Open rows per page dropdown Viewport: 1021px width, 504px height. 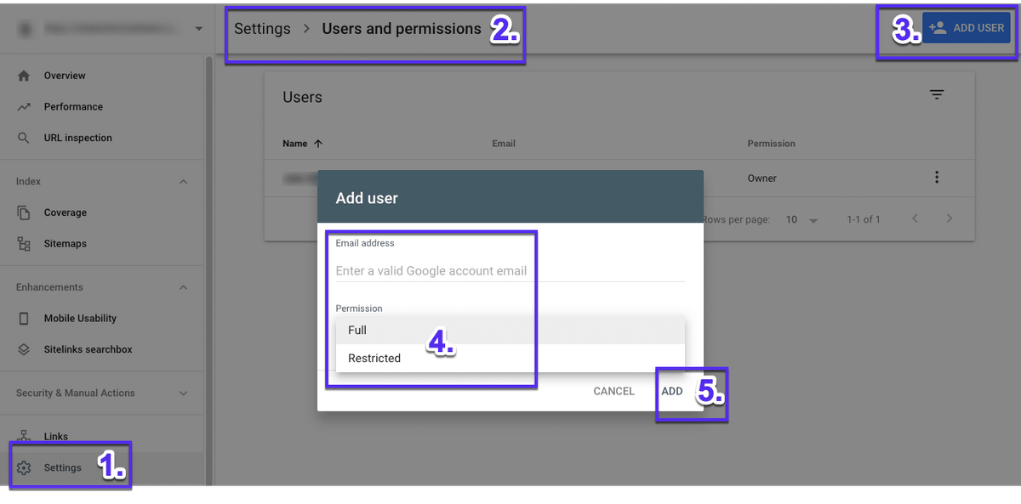[801, 219]
